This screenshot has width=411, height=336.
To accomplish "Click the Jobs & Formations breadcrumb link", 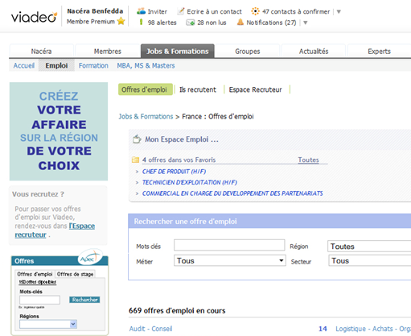I will point(146,117).
